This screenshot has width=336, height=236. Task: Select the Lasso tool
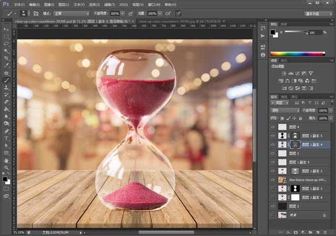pos(6,44)
